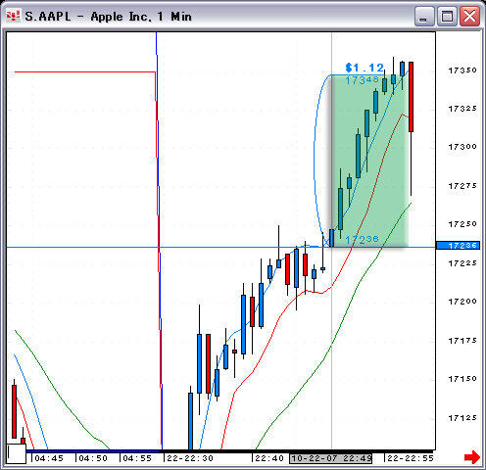Viewport: 486px width, 470px height.
Task: Click the 17175 price axis label
Action: tap(462, 341)
